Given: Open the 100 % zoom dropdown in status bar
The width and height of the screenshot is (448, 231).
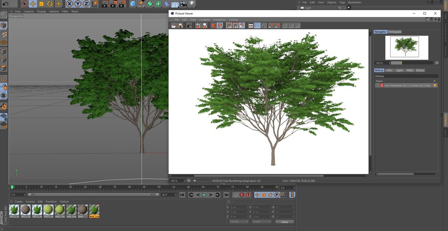Looking at the screenshot, I should tap(175, 181).
